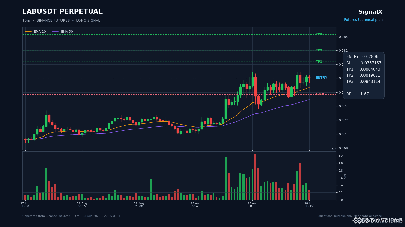Click the rotated VOL axis label
Viewport: 405px width, 227px height.
click(x=346, y=176)
